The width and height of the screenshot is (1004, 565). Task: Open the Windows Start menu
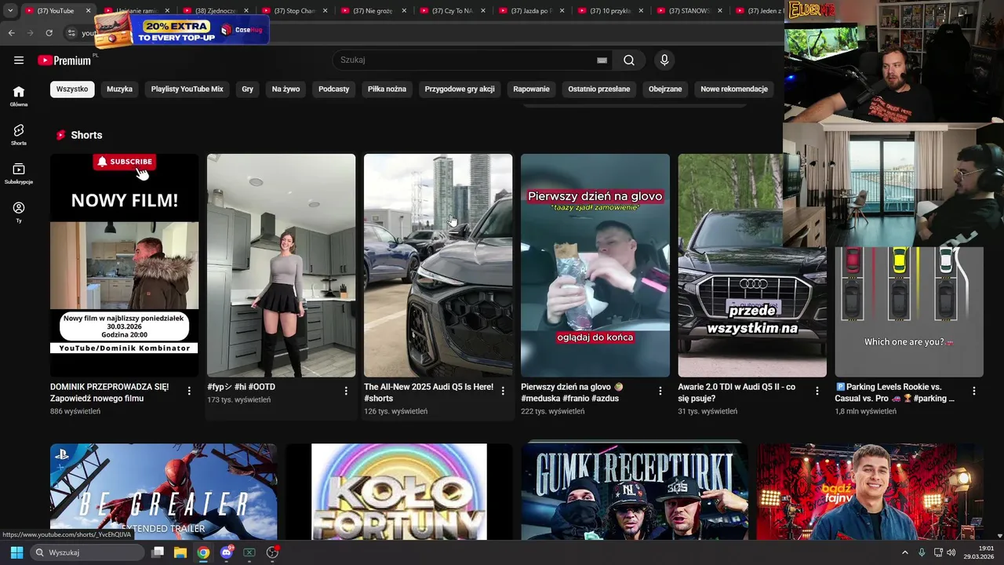tap(16, 552)
